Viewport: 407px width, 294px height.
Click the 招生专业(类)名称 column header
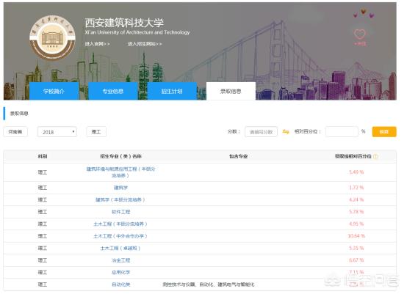tap(120, 156)
